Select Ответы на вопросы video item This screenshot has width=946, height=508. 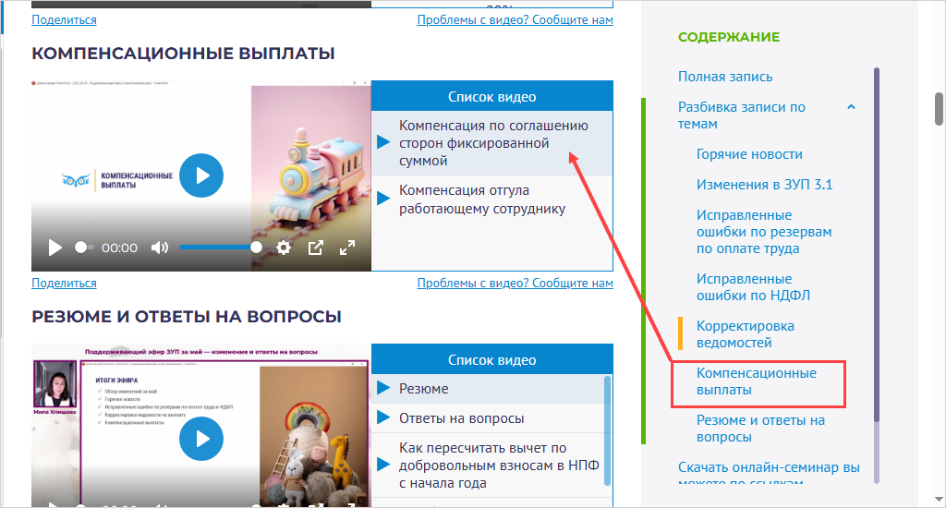(488, 418)
